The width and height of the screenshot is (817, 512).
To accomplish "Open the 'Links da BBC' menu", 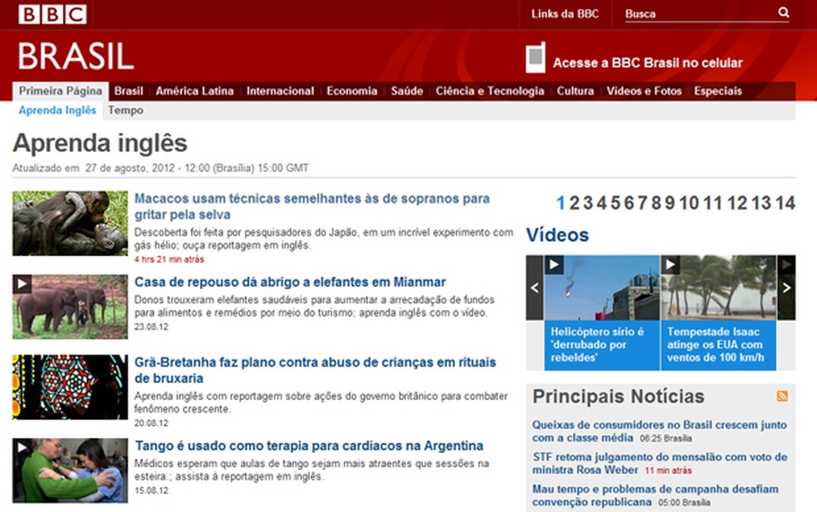I will pyautogui.click(x=564, y=12).
